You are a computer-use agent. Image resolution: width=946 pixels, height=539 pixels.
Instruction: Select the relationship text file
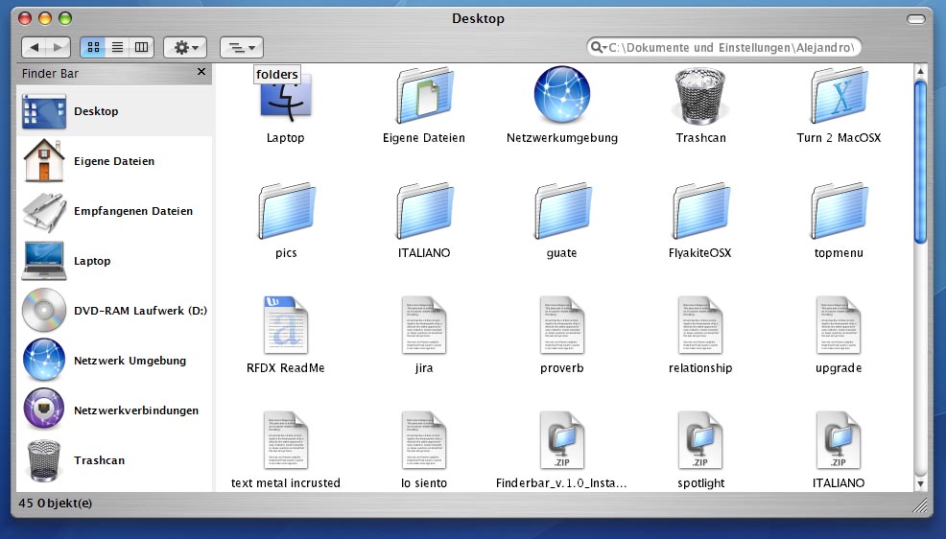[x=700, y=325]
